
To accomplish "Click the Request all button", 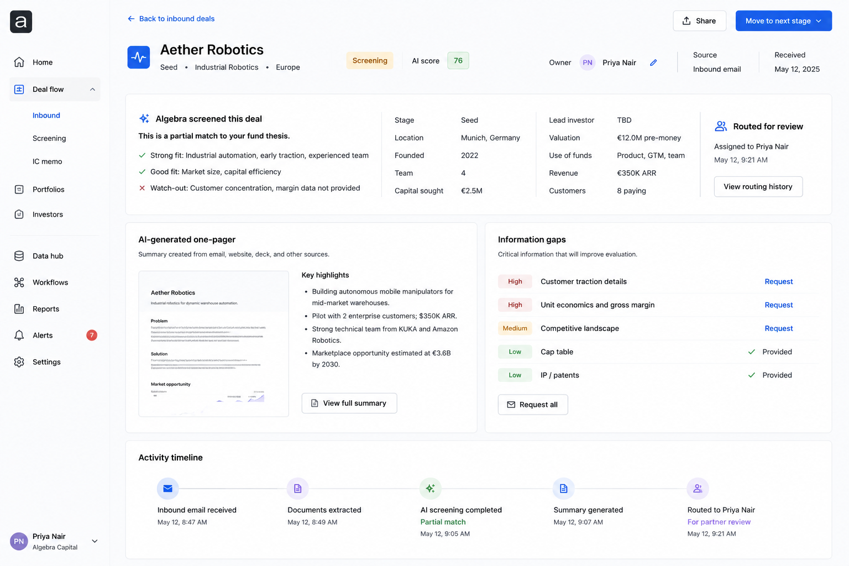I will pos(533,405).
